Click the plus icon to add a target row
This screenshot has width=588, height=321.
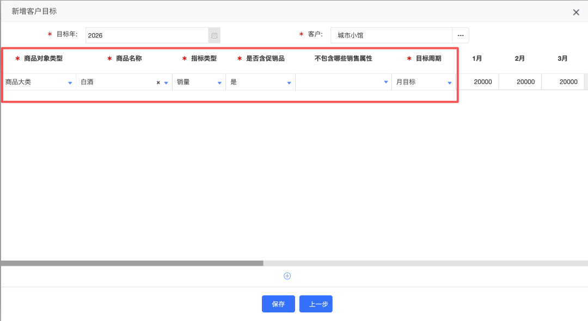[287, 276]
